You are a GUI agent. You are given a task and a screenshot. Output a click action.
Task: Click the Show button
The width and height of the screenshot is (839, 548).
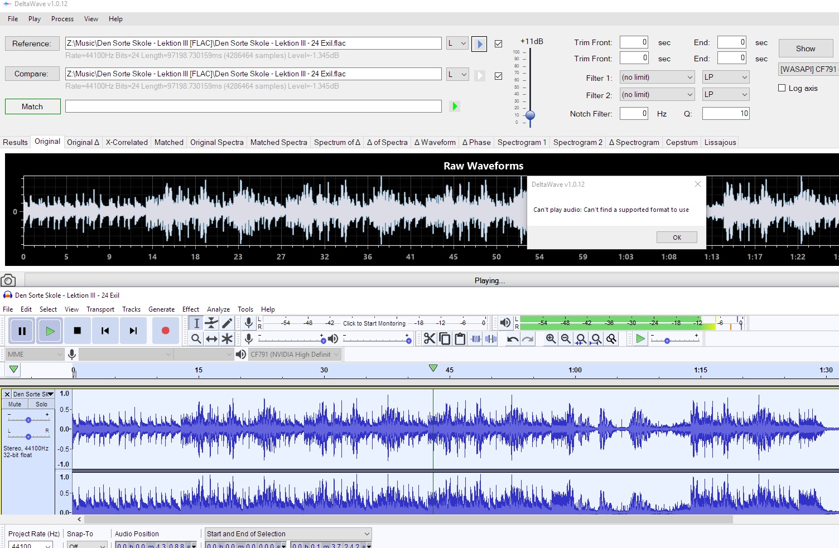click(806, 49)
